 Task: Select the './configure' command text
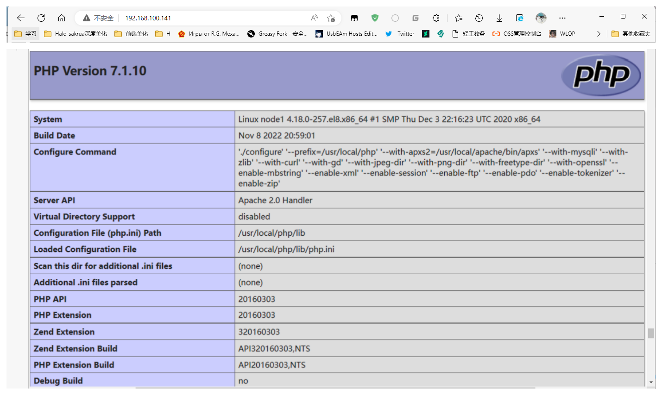pos(433,168)
